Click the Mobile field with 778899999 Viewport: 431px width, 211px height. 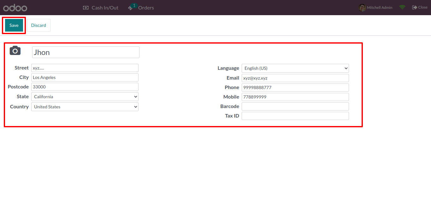295,97
